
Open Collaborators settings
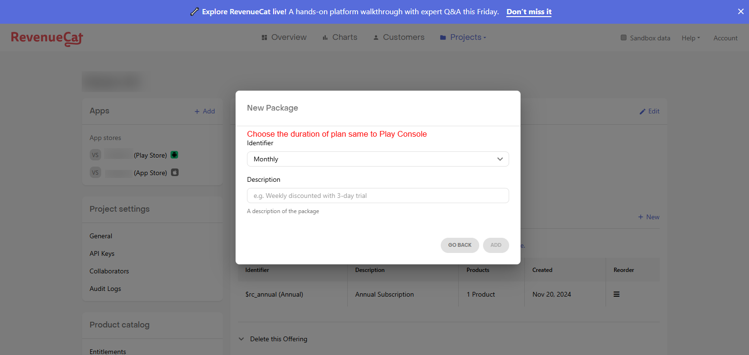[109, 271]
